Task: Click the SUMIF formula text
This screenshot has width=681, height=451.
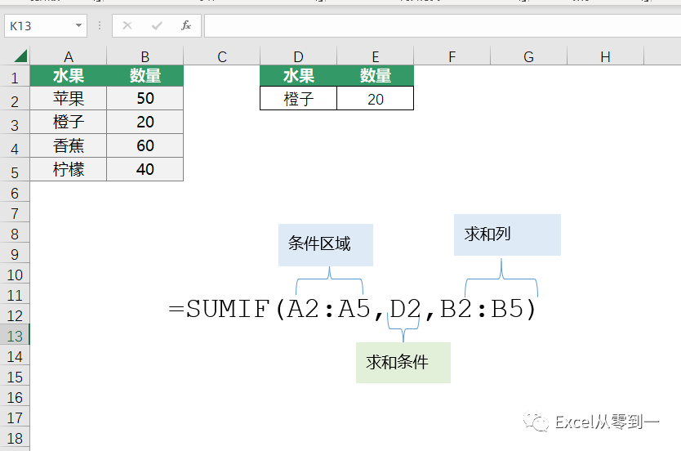Action: [x=353, y=309]
